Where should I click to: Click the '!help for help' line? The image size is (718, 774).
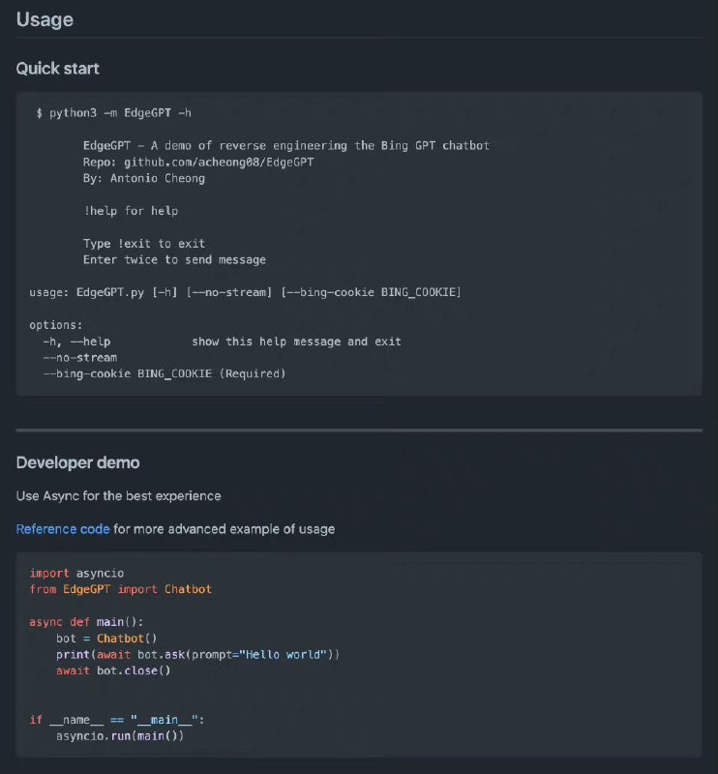point(131,211)
